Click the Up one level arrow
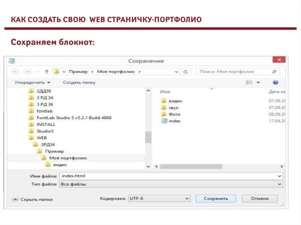This screenshot has height=225, width=301. 46,72
